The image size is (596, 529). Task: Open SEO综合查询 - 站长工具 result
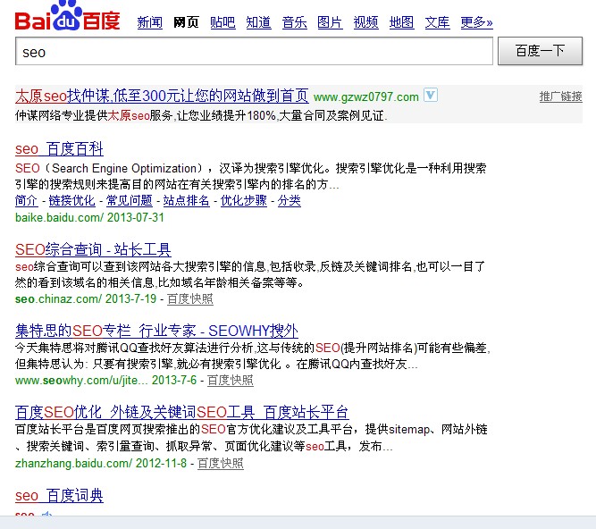click(x=93, y=249)
